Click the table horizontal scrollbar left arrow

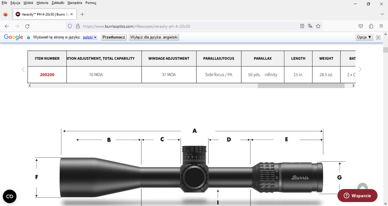(29, 85)
